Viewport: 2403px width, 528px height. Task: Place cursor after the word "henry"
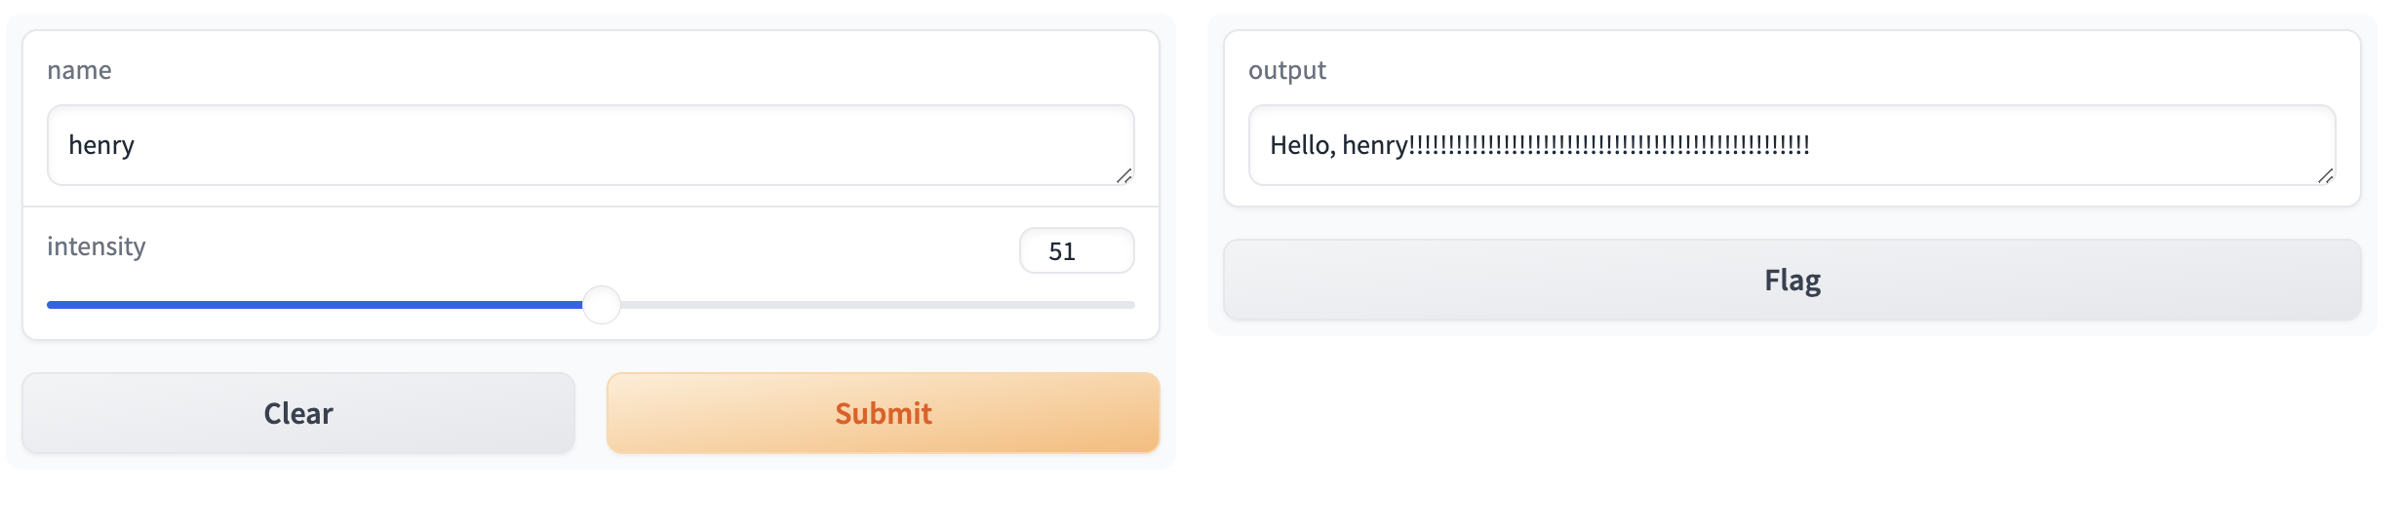[136, 145]
